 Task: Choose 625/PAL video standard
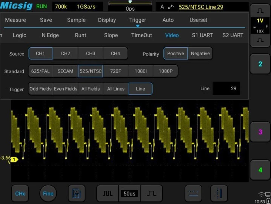(x=40, y=71)
